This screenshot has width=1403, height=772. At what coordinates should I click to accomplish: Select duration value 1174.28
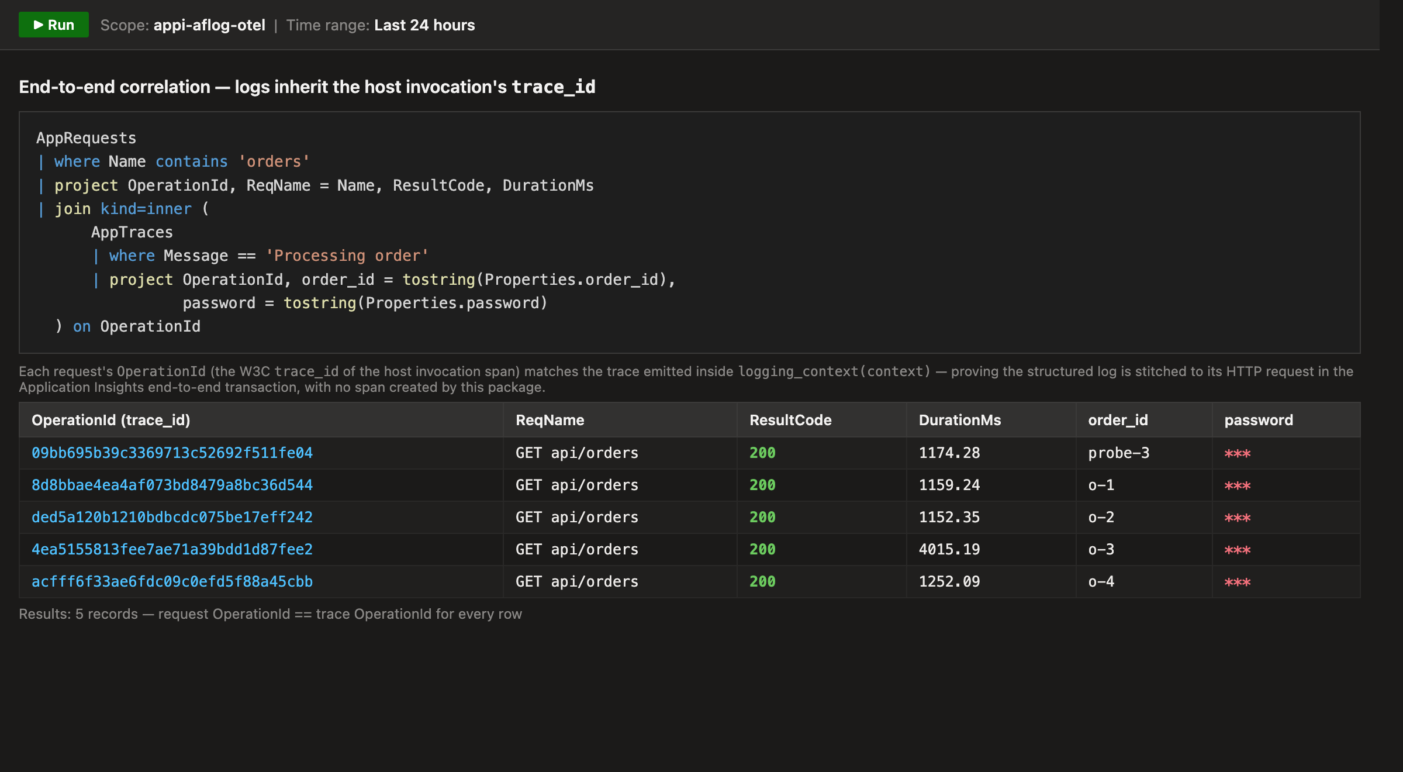click(x=949, y=453)
